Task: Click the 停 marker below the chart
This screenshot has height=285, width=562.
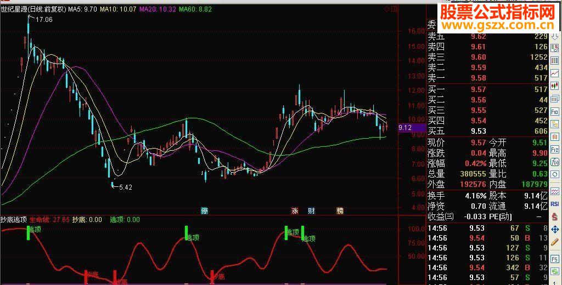Action: click(204, 210)
